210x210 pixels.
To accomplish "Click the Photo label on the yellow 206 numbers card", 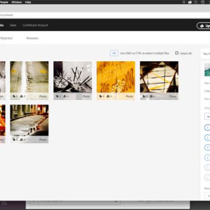I will [129, 96].
